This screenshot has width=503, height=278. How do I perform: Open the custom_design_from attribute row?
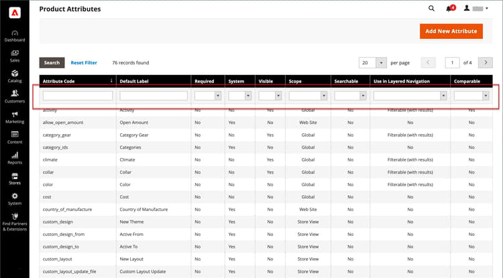[x=266, y=234]
